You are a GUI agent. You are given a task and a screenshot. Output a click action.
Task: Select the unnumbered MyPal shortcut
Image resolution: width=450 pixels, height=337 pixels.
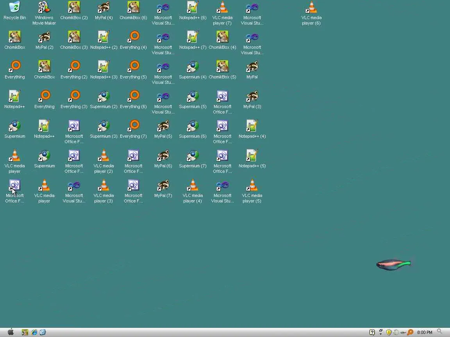pos(252,70)
